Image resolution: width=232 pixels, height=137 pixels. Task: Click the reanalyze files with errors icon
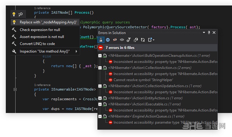(136, 40)
